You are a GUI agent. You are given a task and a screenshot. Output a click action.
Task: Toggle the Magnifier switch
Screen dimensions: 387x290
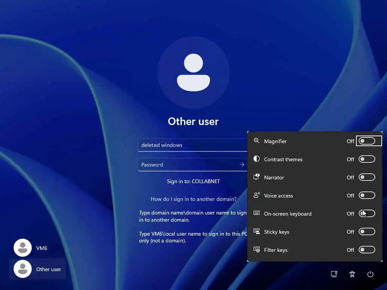(x=367, y=141)
